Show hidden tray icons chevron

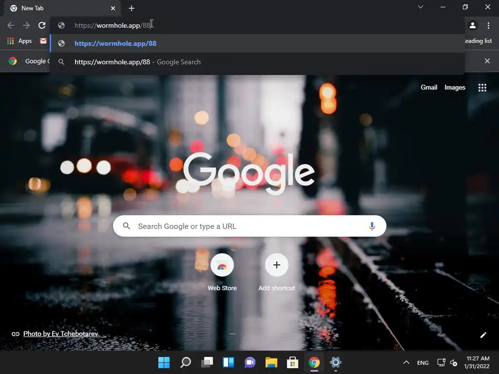coord(406,362)
